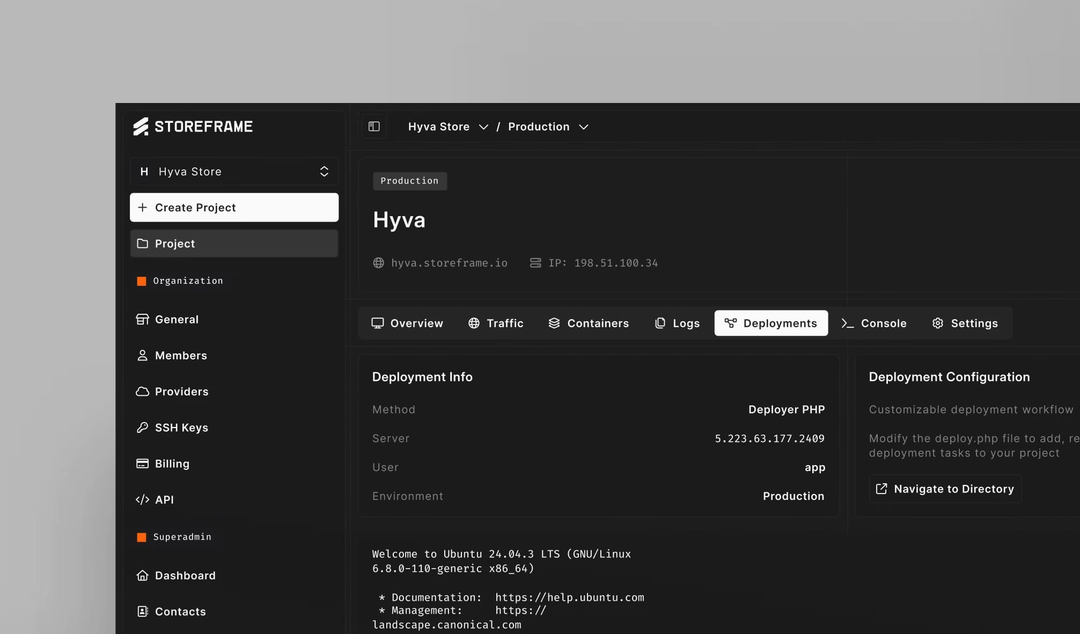
Task: Open the Console tab
Action: click(x=874, y=323)
